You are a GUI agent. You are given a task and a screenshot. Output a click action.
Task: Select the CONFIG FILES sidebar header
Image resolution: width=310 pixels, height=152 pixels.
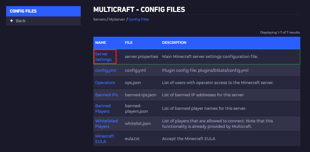point(23,11)
